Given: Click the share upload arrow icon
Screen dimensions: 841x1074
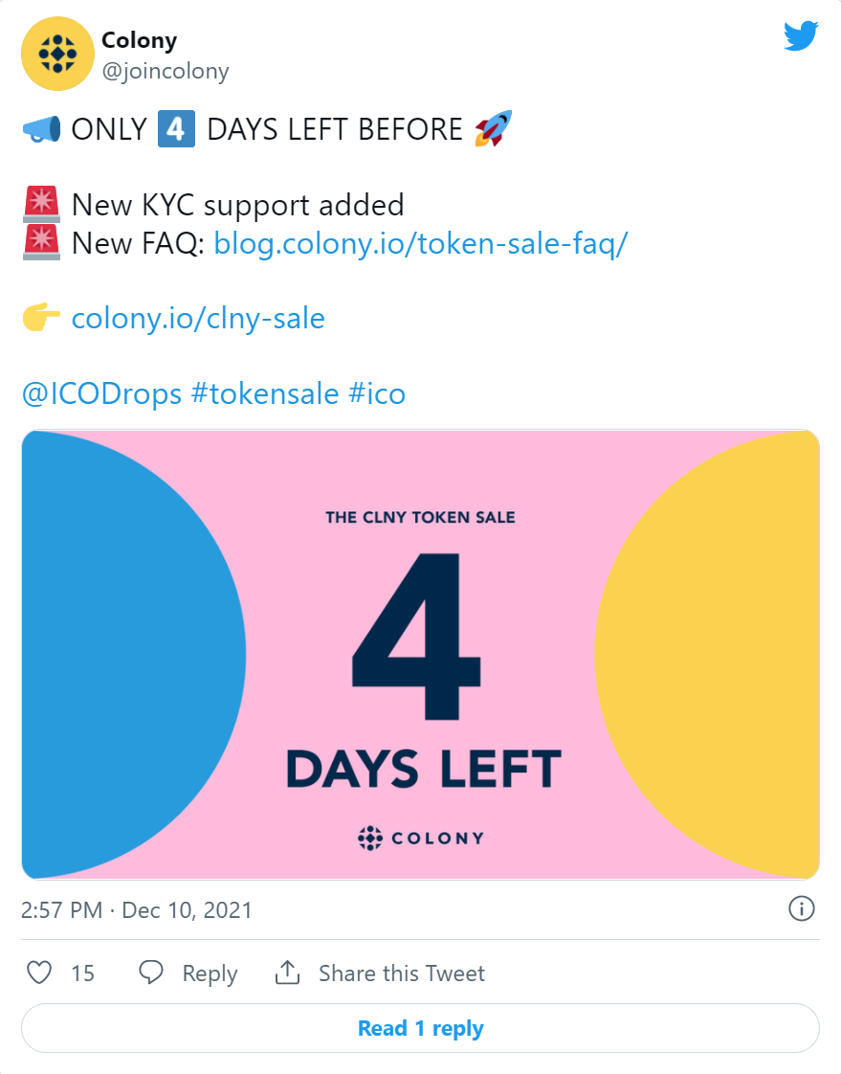Looking at the screenshot, I should [x=288, y=972].
